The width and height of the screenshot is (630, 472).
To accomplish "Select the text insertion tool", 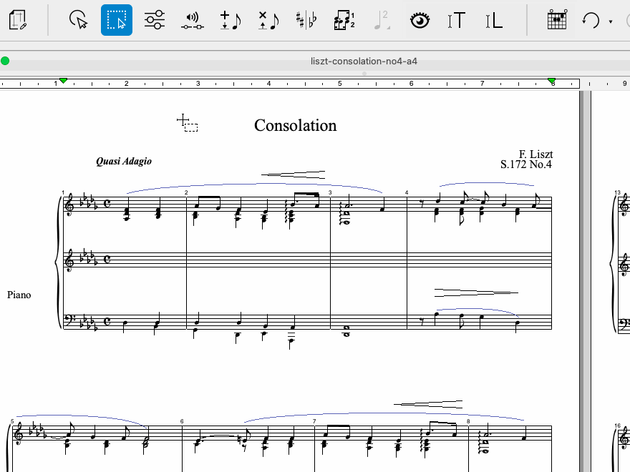I will [x=456, y=20].
